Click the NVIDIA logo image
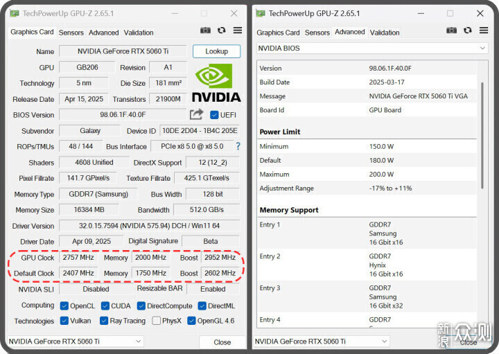Viewport: 499px width, 354px height. point(216,83)
